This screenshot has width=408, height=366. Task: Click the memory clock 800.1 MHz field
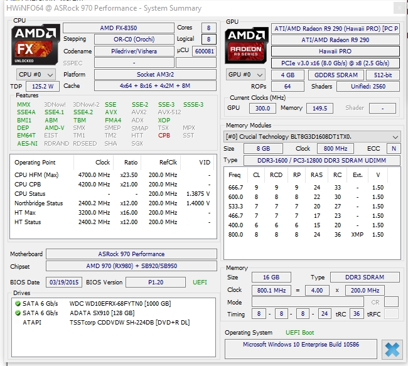point(271,291)
